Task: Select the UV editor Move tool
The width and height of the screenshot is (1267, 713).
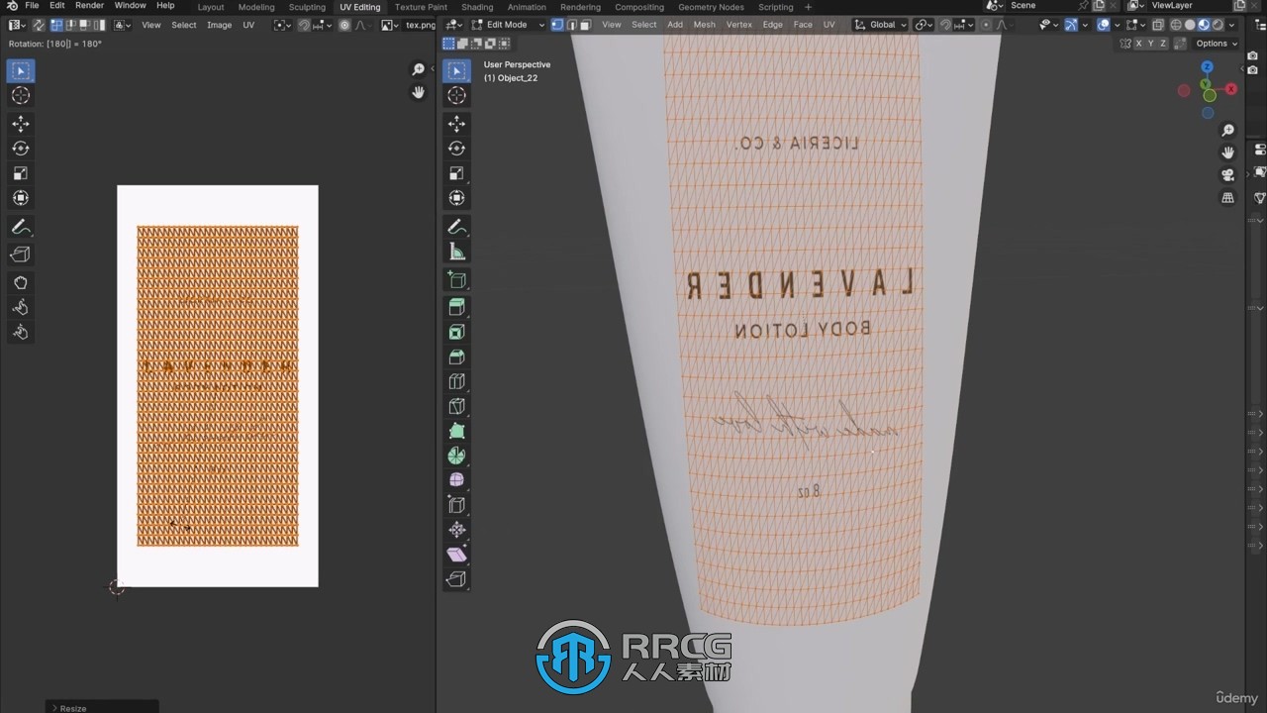Action: click(x=20, y=124)
